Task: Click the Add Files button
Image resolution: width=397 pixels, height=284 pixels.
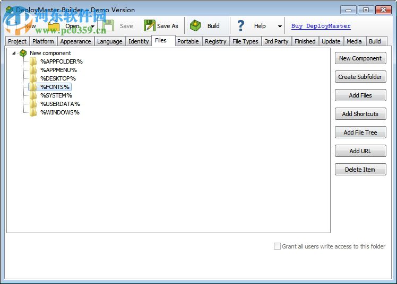Action: pyautogui.click(x=360, y=95)
